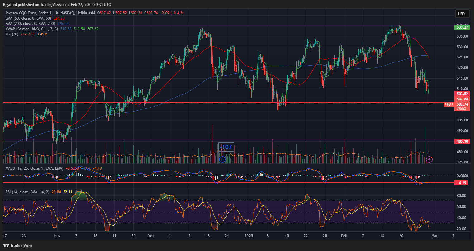Click the 2025 label on time axis

click(248, 236)
